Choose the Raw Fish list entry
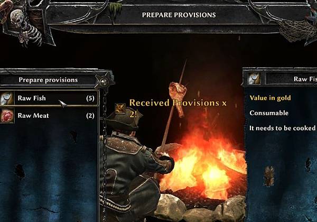Screen dimensions: 317x222 [49, 98]
